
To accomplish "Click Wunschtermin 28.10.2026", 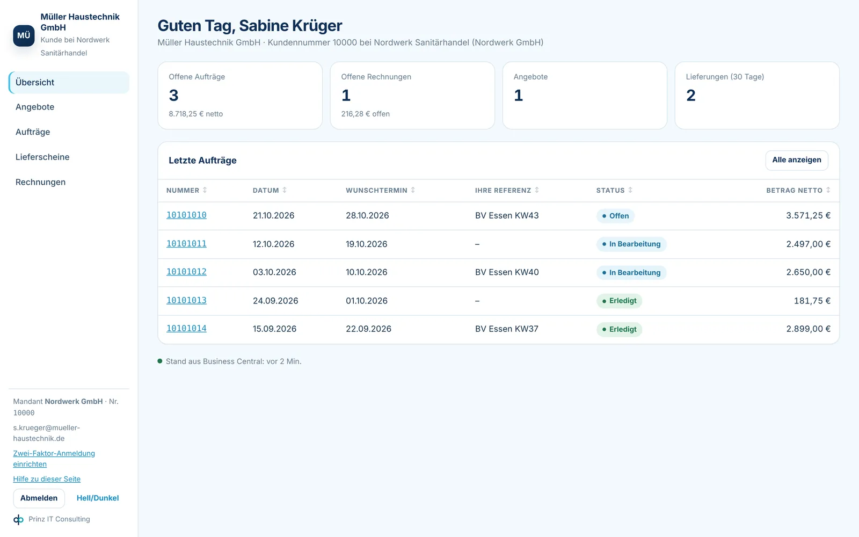I will pyautogui.click(x=367, y=215).
